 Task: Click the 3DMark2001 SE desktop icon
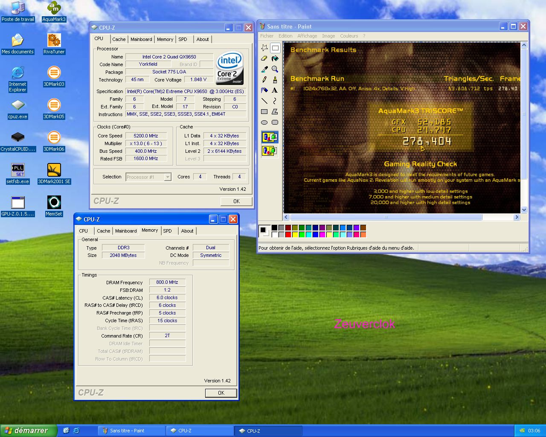(54, 174)
